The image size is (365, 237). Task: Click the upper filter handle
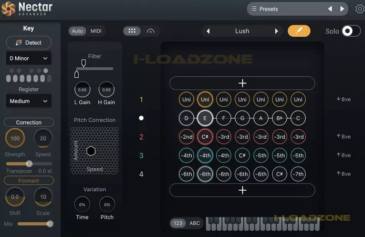[x=84, y=63]
